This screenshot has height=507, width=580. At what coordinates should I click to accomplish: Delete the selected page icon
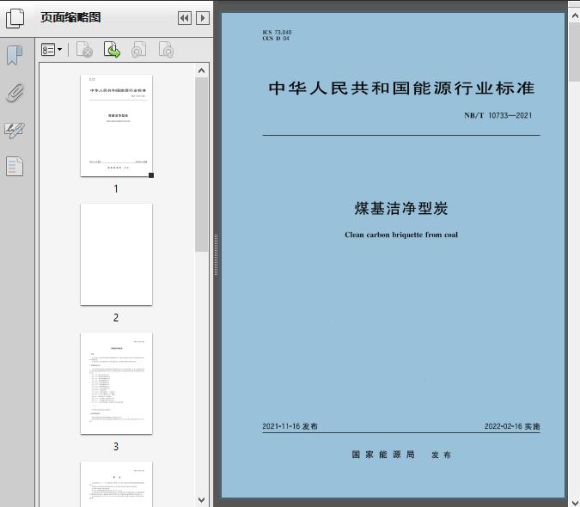coord(84,50)
